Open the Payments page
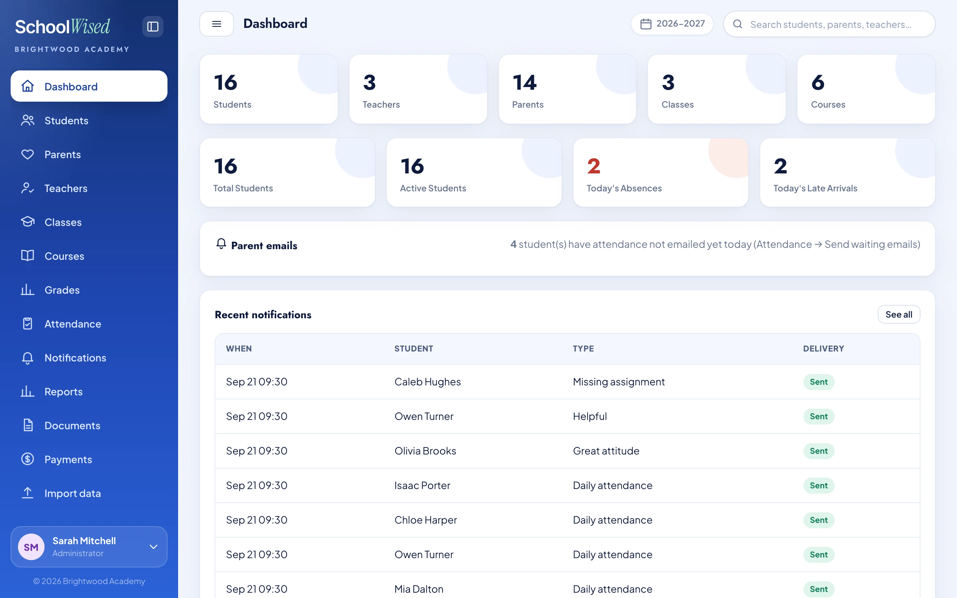 pyautogui.click(x=89, y=459)
